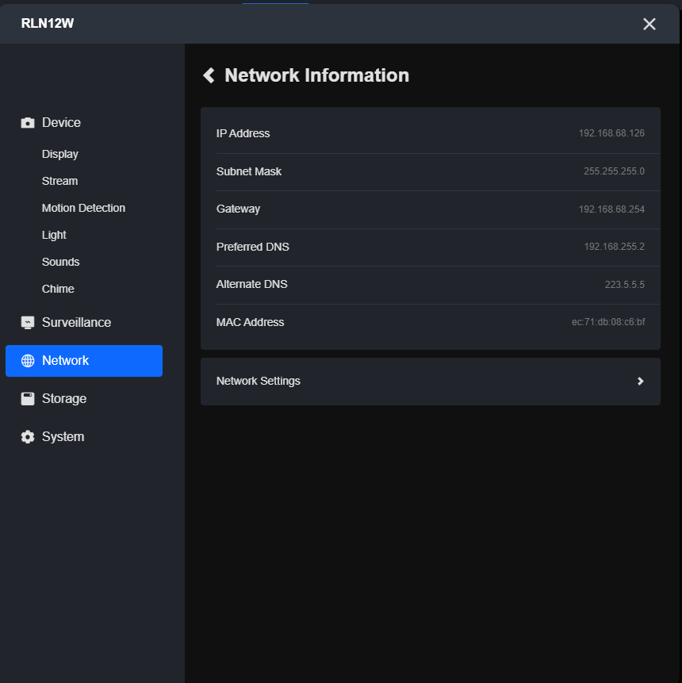Click the monitor icon beside Surveillance
Viewport: 682px width, 683px height.
coord(28,323)
